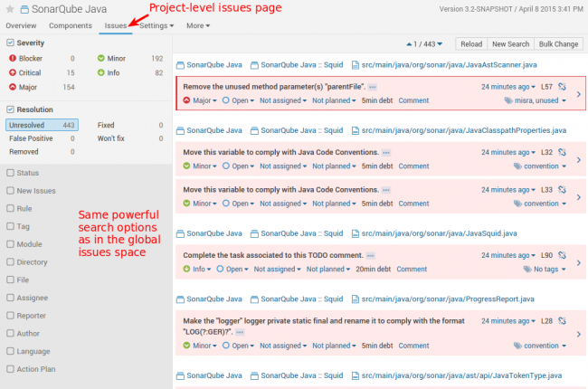Click permalink icon for issue at L57

tap(562, 87)
